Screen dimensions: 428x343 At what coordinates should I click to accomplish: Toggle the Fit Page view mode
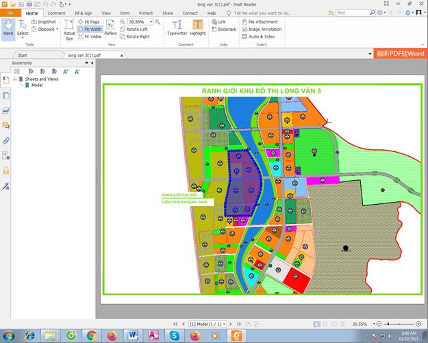tap(88, 22)
